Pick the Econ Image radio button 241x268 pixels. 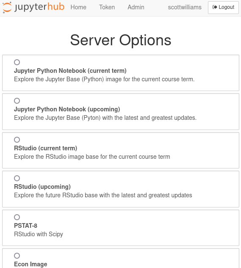pyautogui.click(x=17, y=256)
